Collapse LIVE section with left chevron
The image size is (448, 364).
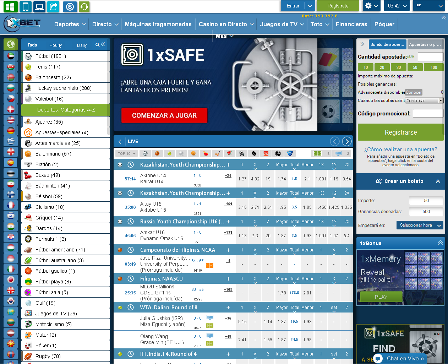point(120,141)
